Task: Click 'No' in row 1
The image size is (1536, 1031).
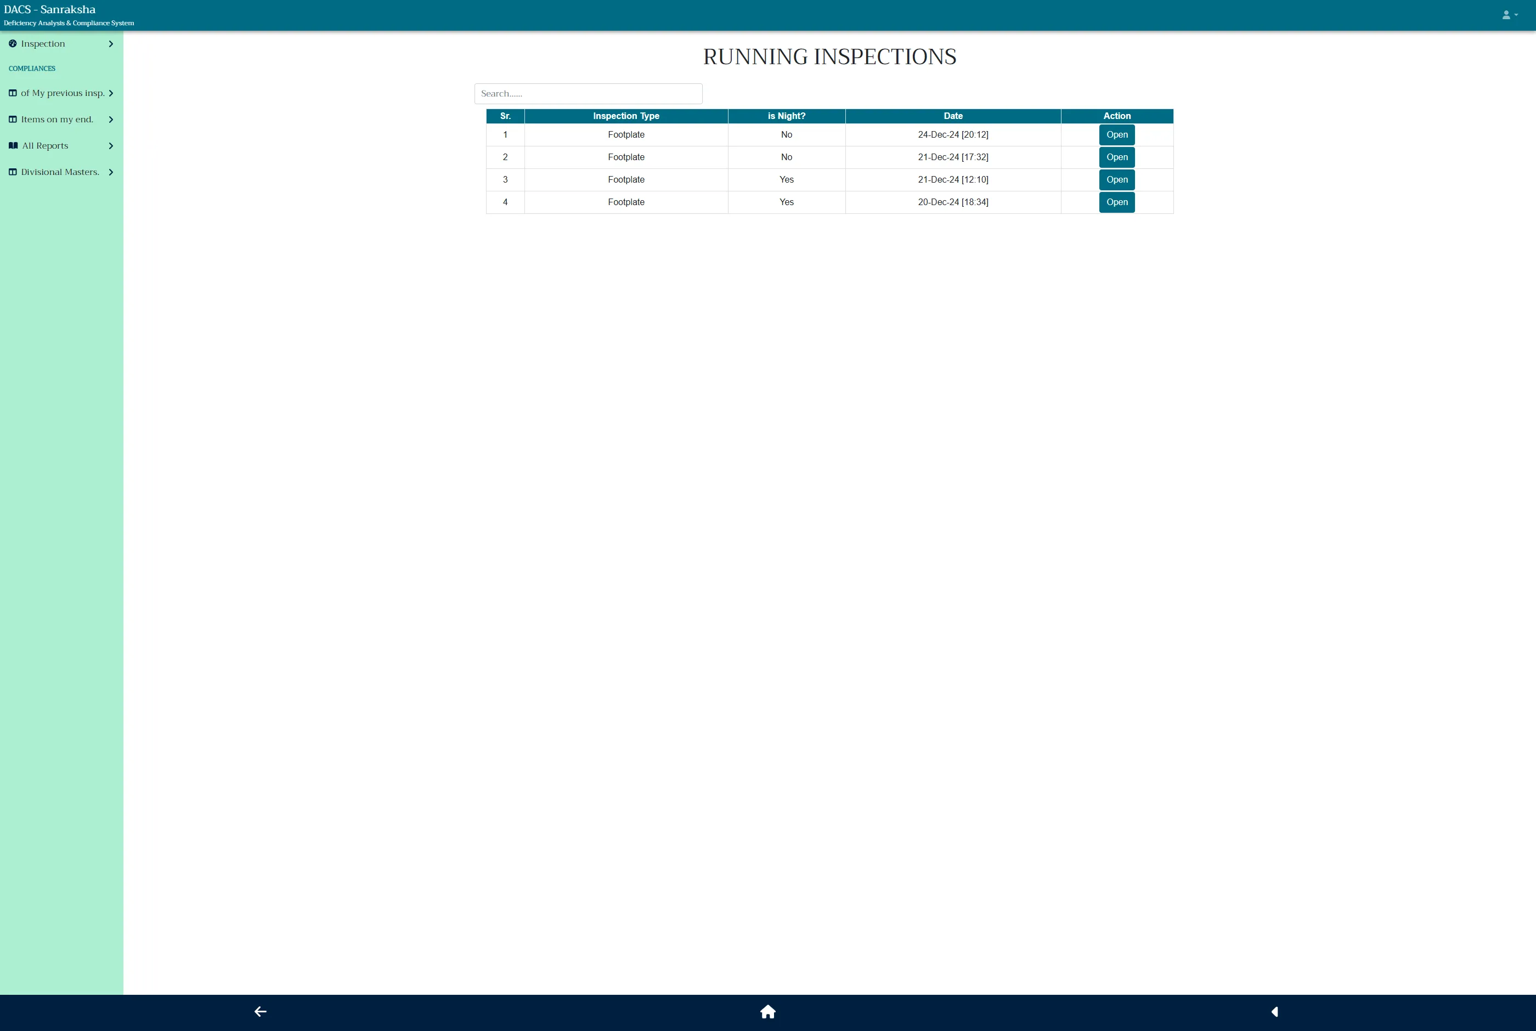Action: click(x=787, y=135)
